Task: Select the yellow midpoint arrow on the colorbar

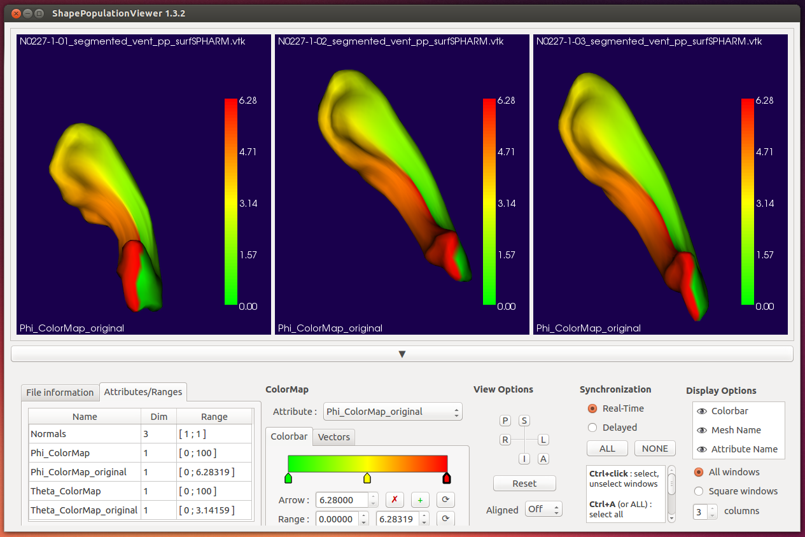Action: (x=367, y=478)
